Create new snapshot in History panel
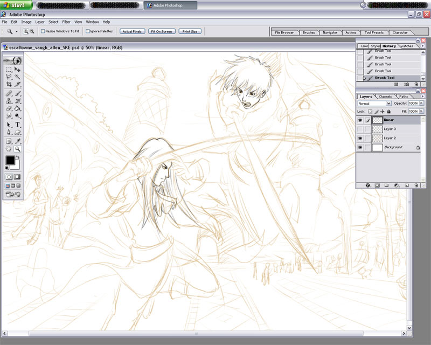Image resolution: width=431 pixels, height=345 pixels. tap(407, 84)
